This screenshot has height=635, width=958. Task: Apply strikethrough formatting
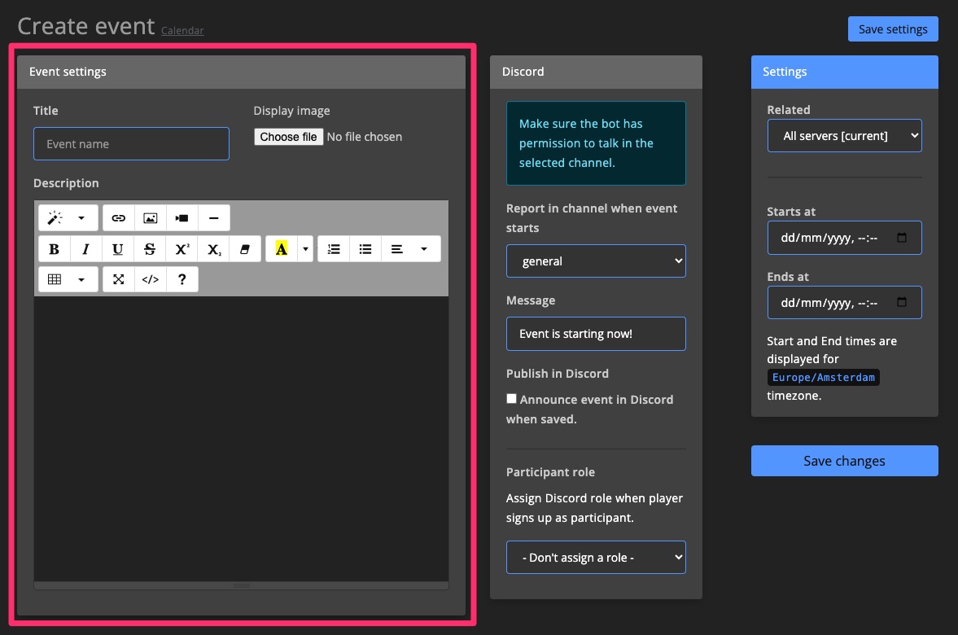pyautogui.click(x=149, y=248)
